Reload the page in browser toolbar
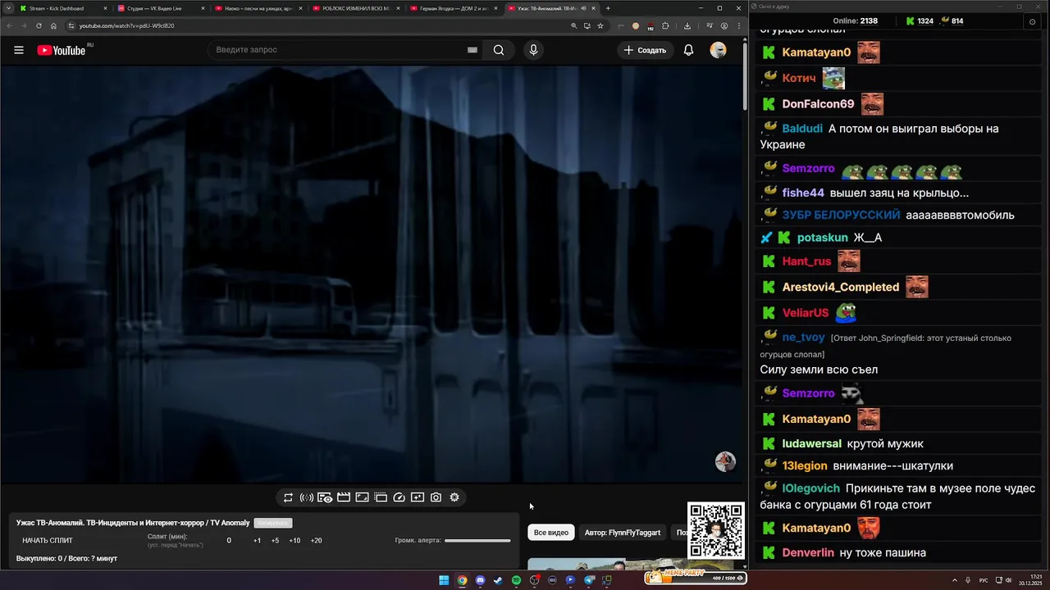This screenshot has width=1050, height=590. tap(39, 25)
